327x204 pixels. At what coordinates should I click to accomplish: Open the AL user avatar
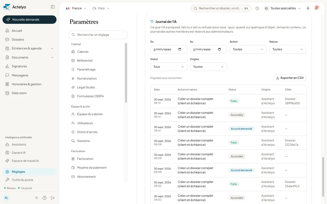[x=6, y=198]
